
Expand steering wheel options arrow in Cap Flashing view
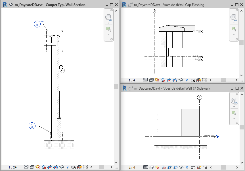234,23
